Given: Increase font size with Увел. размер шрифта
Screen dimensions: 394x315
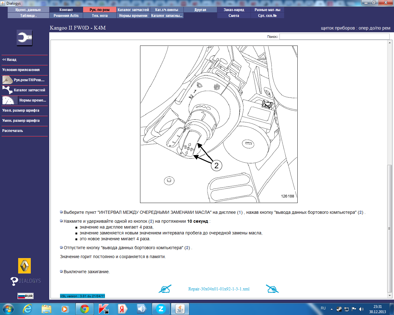Looking at the screenshot, I should point(25,110).
